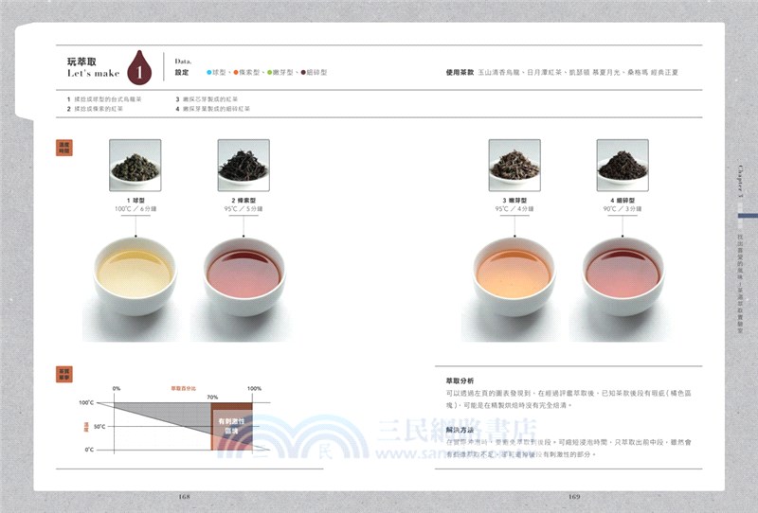
Task: Click the blue dot next to 球型
Action: (209, 73)
